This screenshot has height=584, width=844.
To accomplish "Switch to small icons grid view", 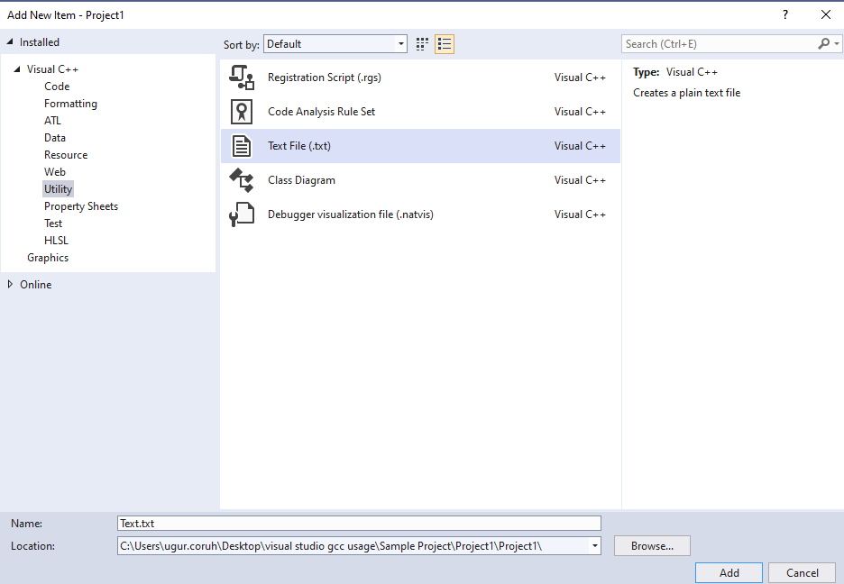I will (422, 44).
